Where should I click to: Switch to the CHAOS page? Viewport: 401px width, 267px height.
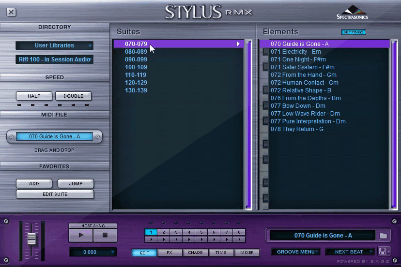(x=195, y=252)
